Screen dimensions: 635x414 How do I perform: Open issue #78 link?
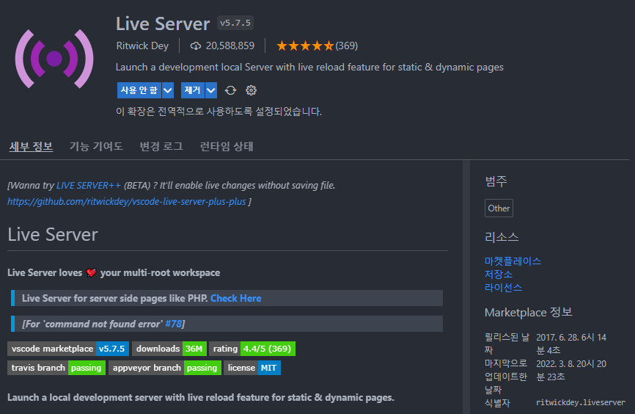tap(173, 324)
